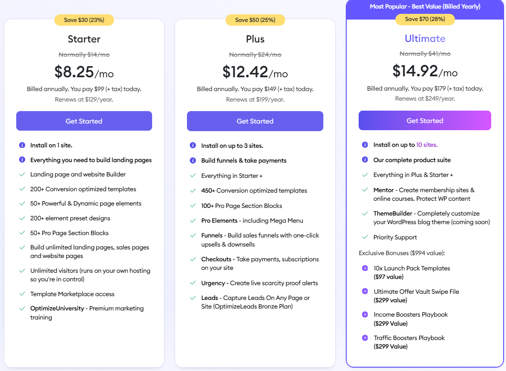The height and width of the screenshot is (371, 506).
Task: Click info icon beside 'Install on up to 10 sites.'
Action: click(x=365, y=145)
